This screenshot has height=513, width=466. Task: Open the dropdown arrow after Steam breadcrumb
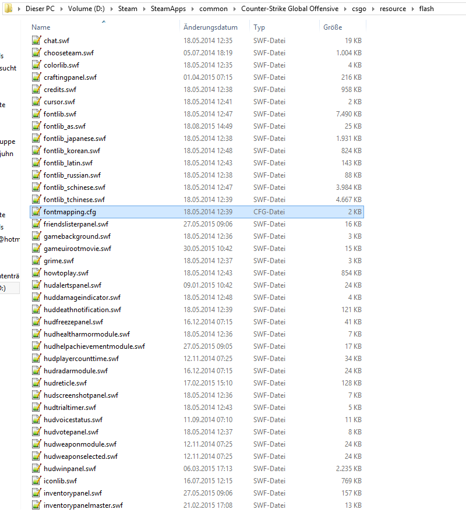tap(144, 9)
